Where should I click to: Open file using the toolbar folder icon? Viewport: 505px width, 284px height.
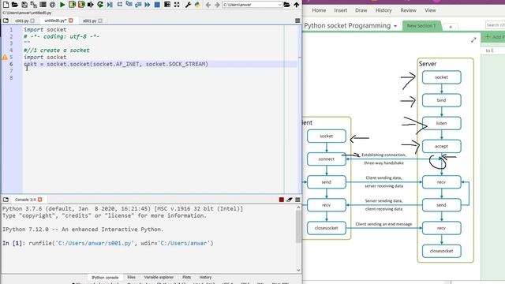(15, 5)
